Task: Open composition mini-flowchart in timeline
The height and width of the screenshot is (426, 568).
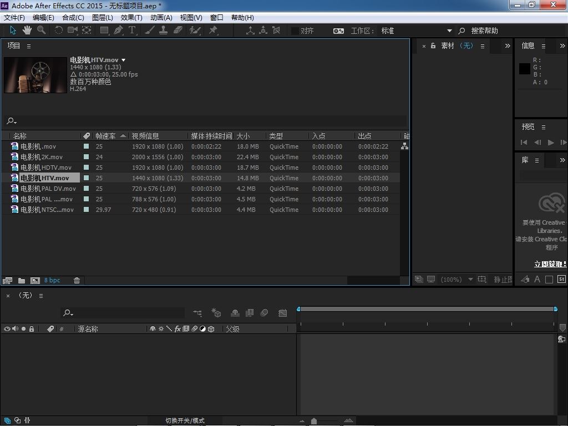Action: point(197,313)
